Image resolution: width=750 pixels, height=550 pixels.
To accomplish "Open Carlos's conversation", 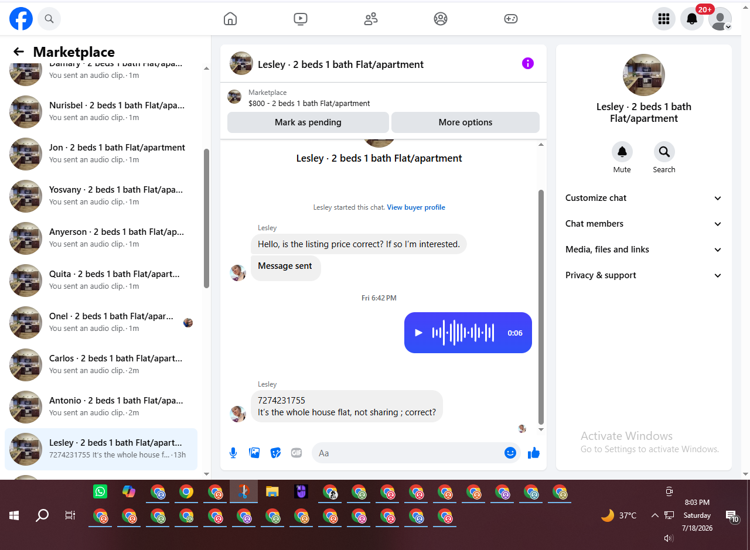I will (x=101, y=364).
